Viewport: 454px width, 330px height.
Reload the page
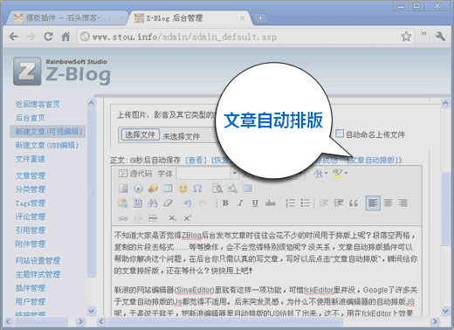click(x=48, y=37)
